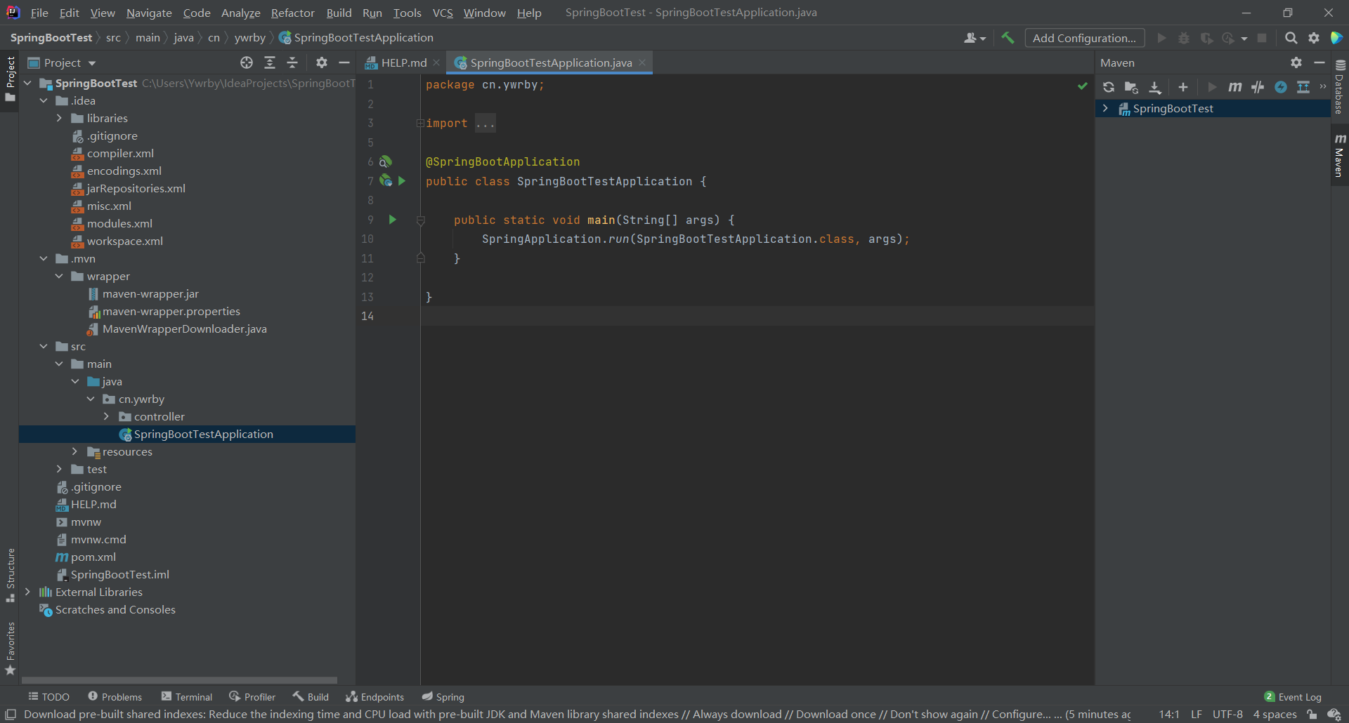
Task: Open IDE settings gear in main toolbar
Action: tap(1313, 38)
